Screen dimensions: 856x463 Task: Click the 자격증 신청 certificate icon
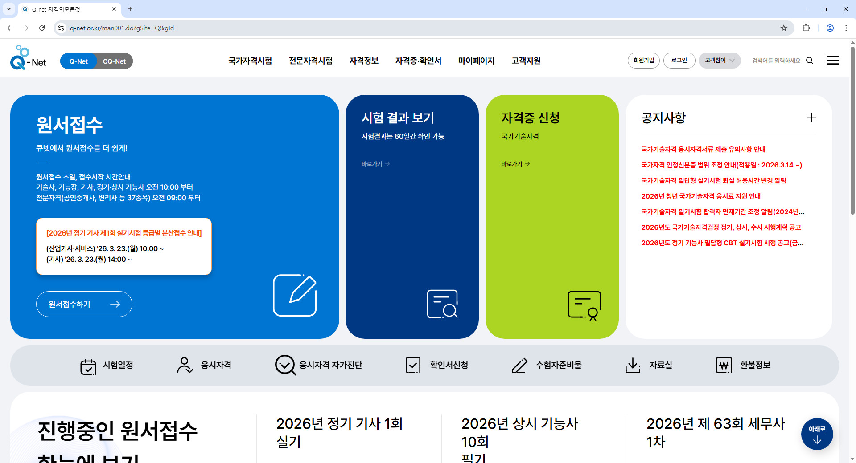click(x=584, y=306)
